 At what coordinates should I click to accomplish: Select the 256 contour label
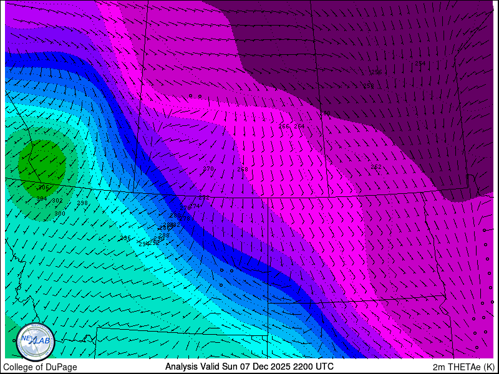(x=377, y=72)
